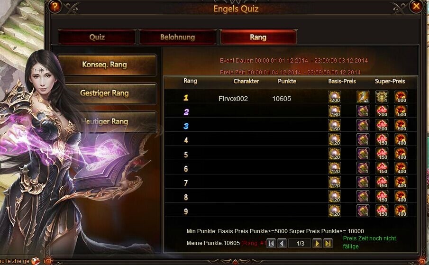Jump to last ranking page
Screen dimensions: 429x265
328,243
